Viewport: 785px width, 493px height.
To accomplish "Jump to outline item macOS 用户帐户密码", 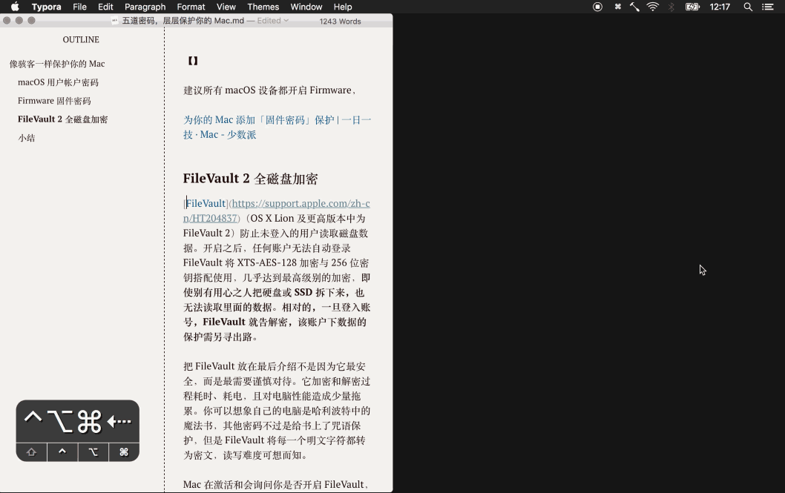I will pyautogui.click(x=58, y=82).
